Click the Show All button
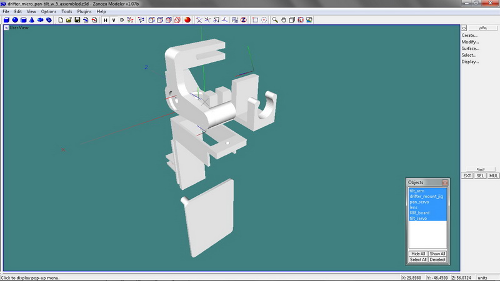The height and width of the screenshot is (281, 500). (x=437, y=254)
